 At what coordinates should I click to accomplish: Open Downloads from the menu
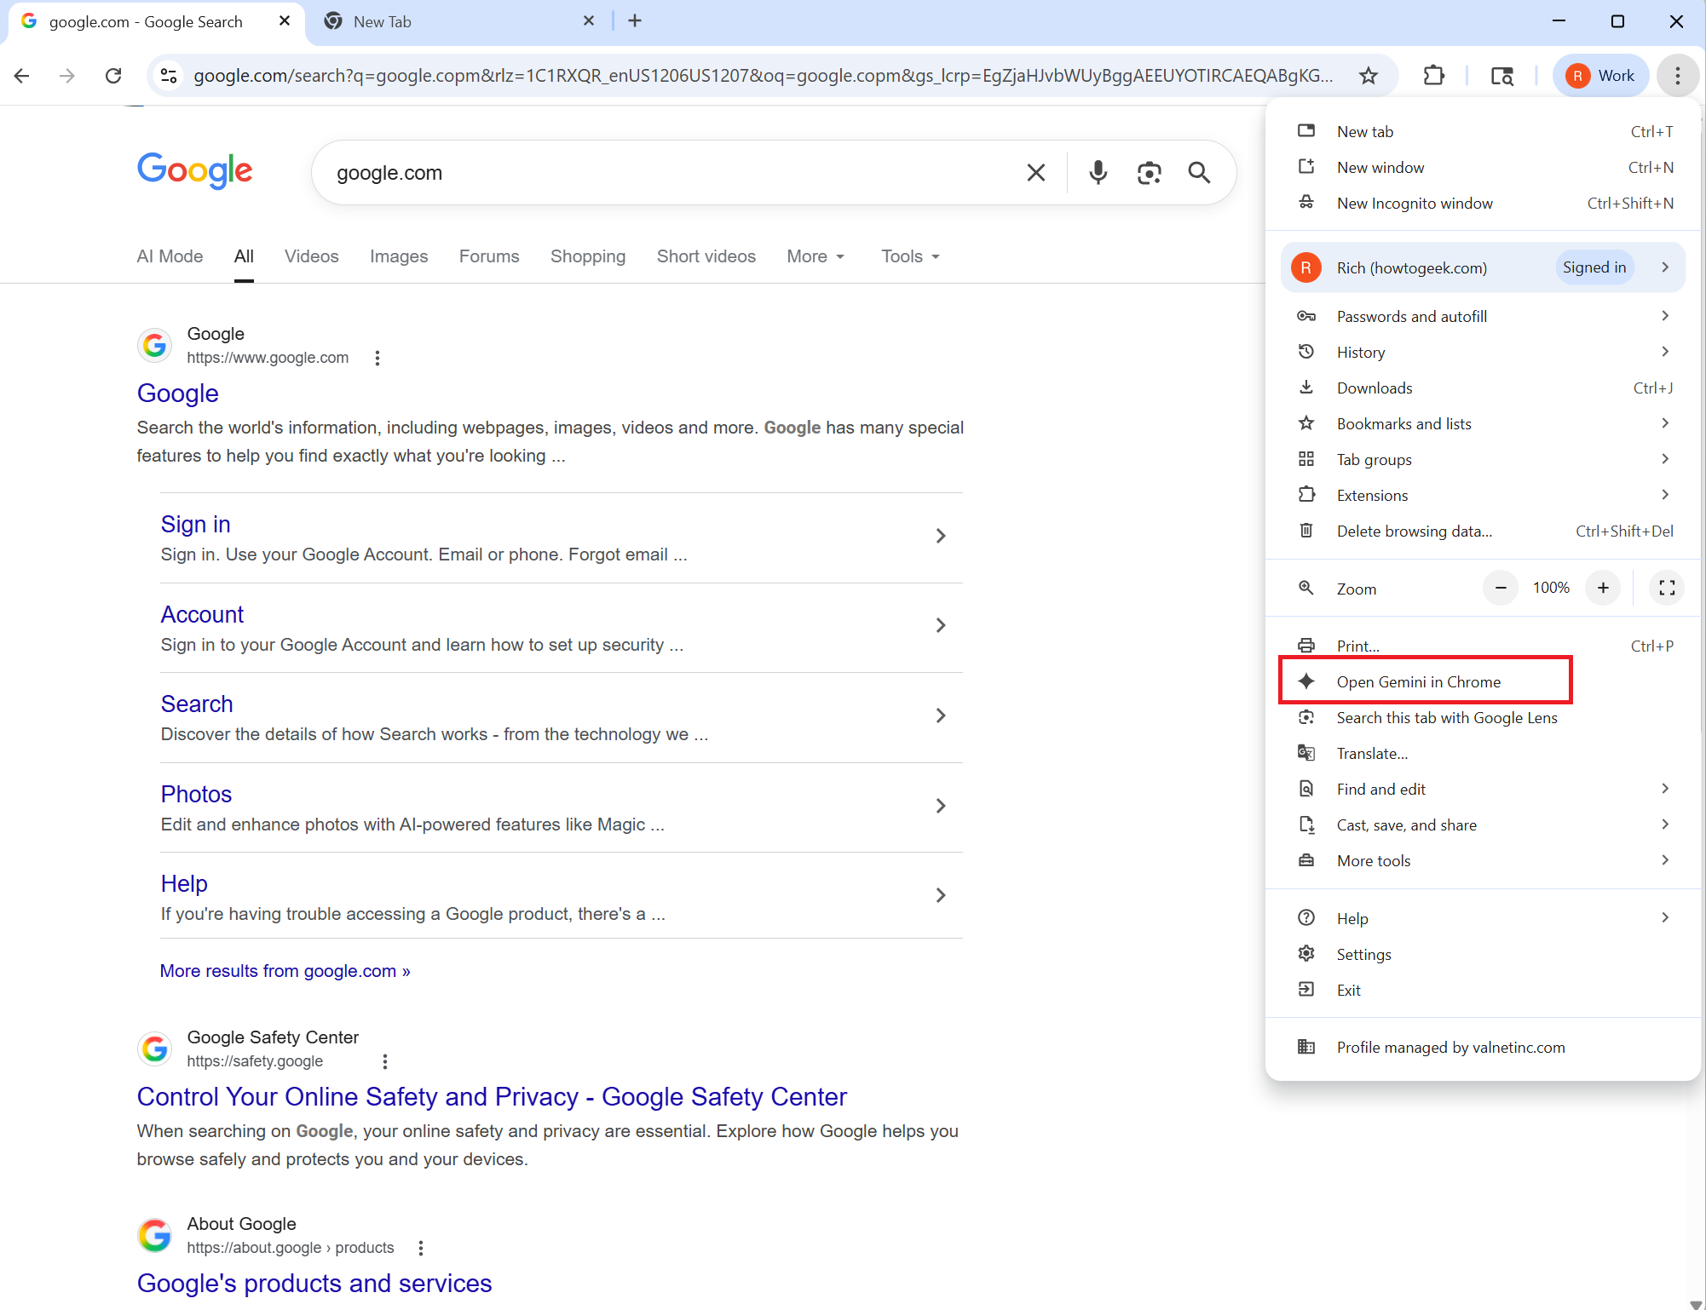tap(1483, 388)
